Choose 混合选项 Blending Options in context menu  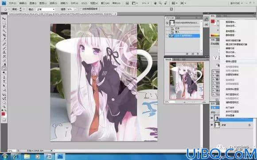click(x=230, y=26)
